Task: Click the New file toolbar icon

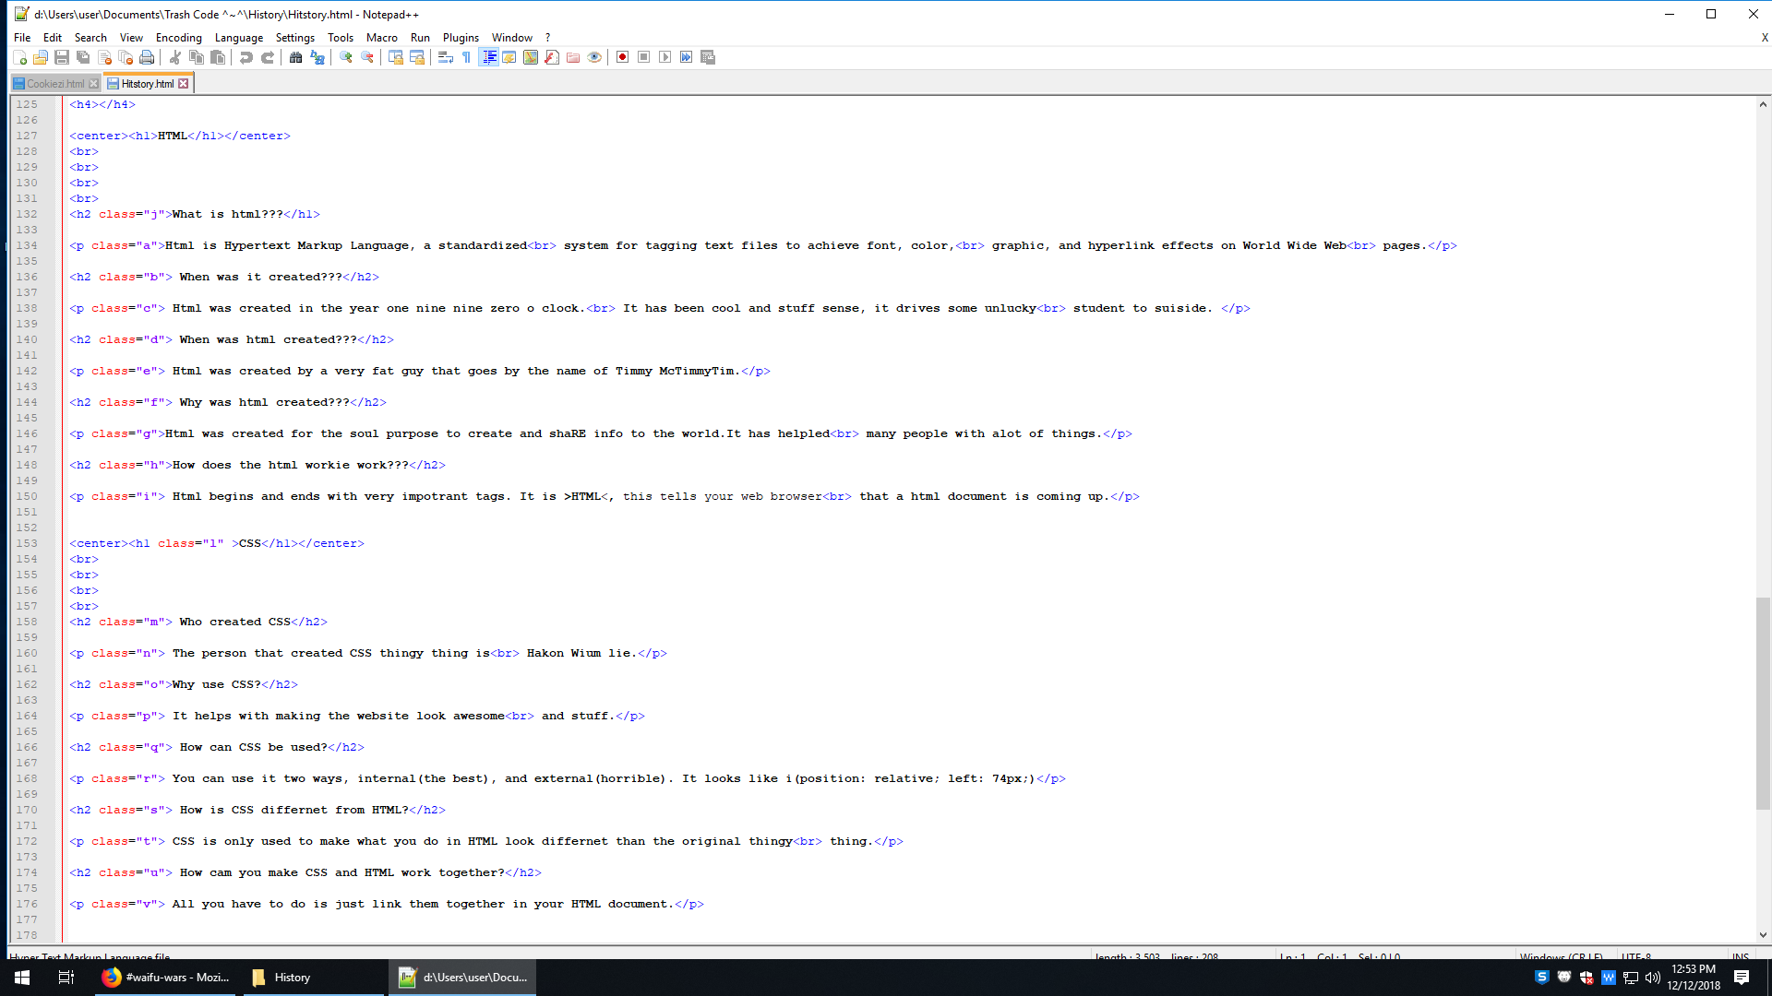Action: click(x=19, y=57)
